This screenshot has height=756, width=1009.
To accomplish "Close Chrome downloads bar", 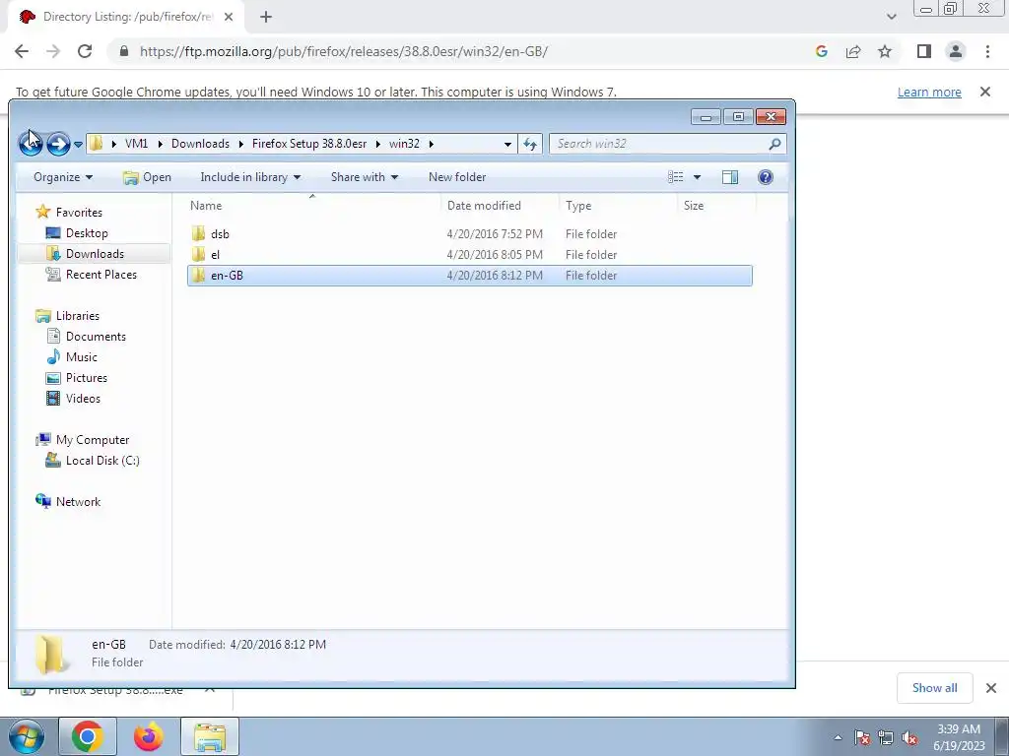I will tap(991, 688).
